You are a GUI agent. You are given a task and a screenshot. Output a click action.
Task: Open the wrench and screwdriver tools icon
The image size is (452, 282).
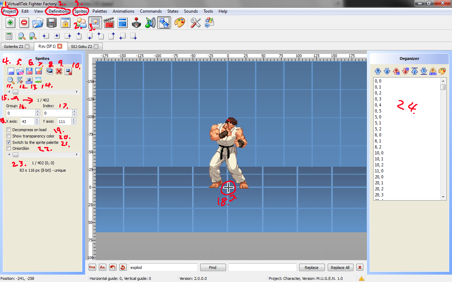[x=195, y=23]
